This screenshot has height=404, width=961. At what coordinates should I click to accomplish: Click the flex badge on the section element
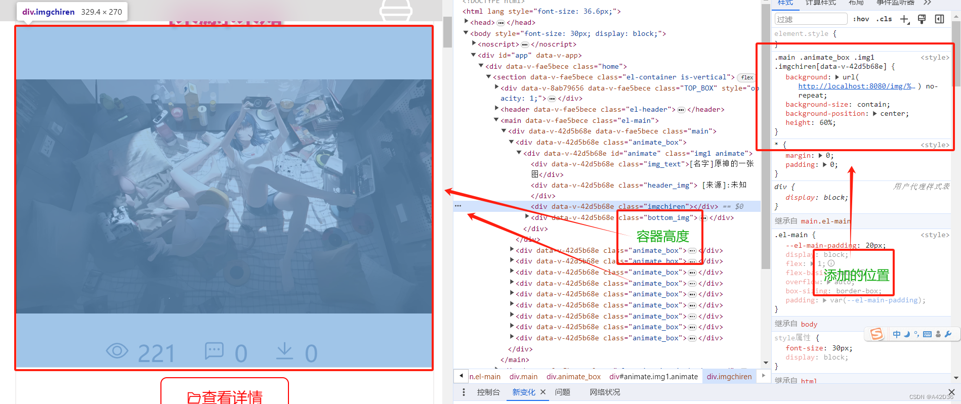747,77
